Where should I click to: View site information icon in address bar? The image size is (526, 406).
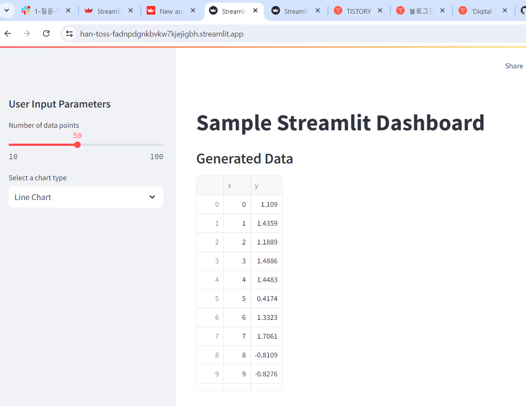coord(69,34)
